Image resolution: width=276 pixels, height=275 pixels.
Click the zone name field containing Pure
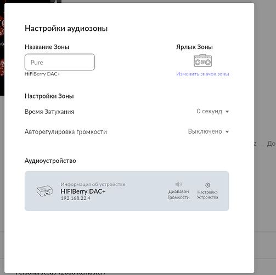pyautogui.click(x=60, y=62)
